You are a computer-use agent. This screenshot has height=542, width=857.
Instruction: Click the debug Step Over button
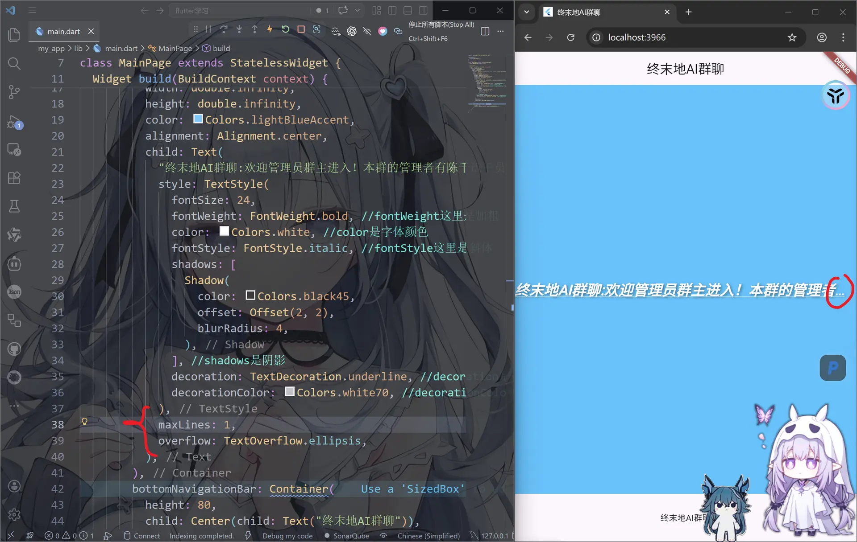point(224,29)
